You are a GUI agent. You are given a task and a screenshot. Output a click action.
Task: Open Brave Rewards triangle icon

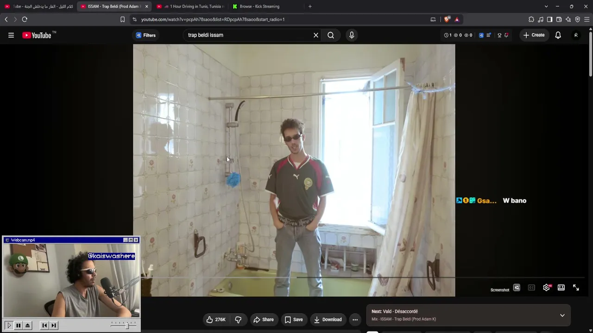pos(457,19)
